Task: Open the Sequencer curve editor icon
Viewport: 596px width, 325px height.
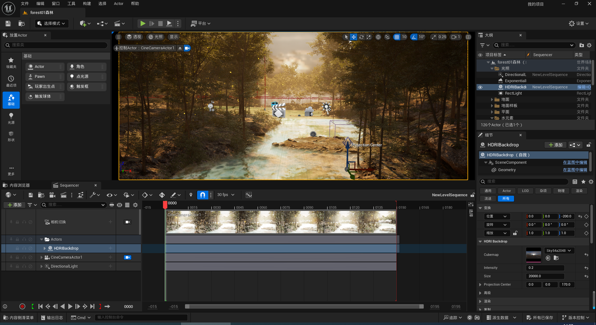Action: (249, 195)
